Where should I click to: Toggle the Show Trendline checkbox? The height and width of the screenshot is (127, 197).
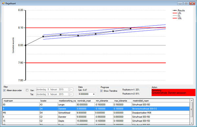[101, 91]
